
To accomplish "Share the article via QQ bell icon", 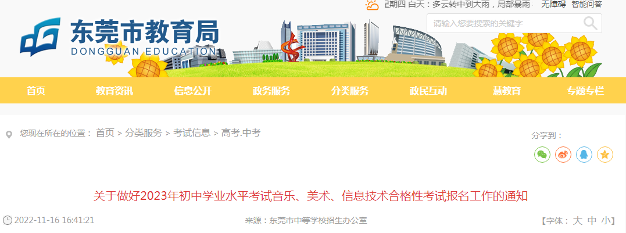I will tap(584, 155).
